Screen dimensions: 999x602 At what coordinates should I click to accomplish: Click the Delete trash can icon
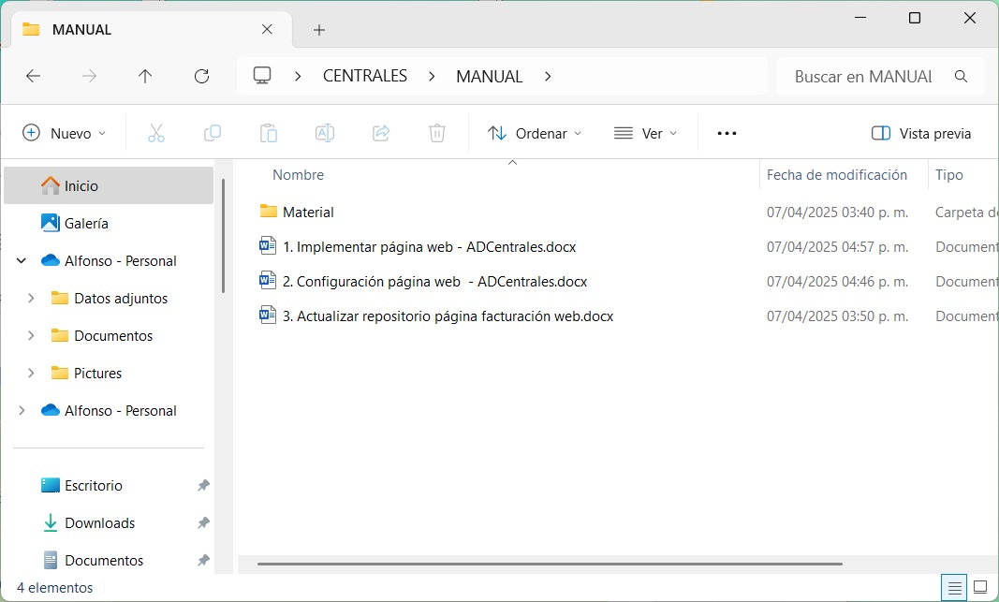pos(437,133)
